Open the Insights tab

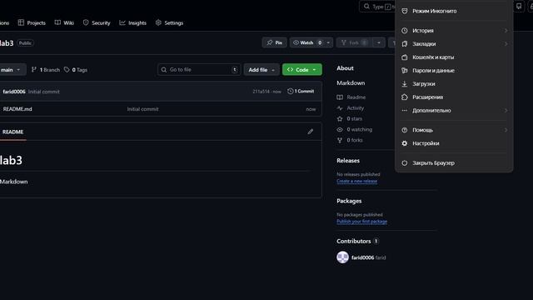132,22
